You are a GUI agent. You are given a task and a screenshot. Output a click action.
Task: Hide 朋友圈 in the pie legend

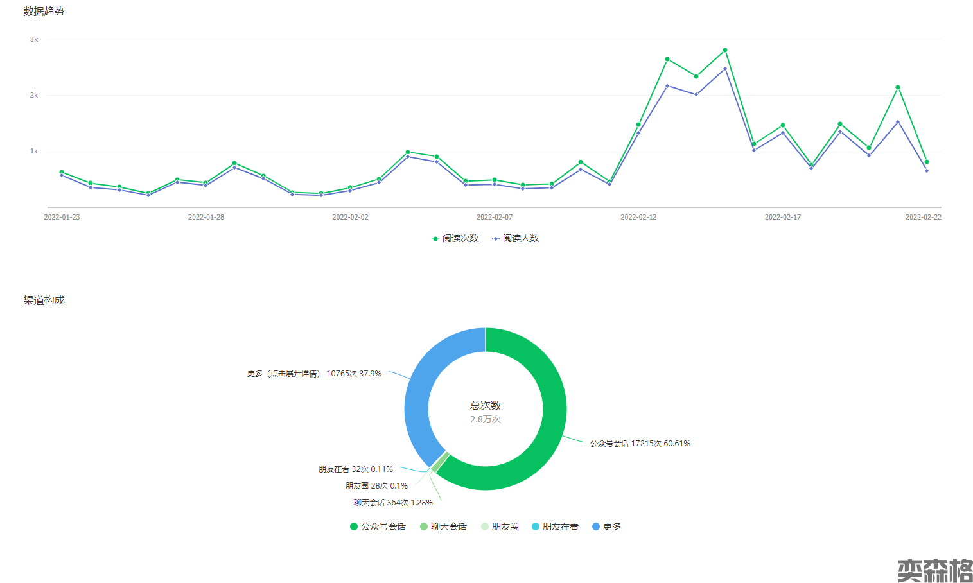[x=500, y=526]
